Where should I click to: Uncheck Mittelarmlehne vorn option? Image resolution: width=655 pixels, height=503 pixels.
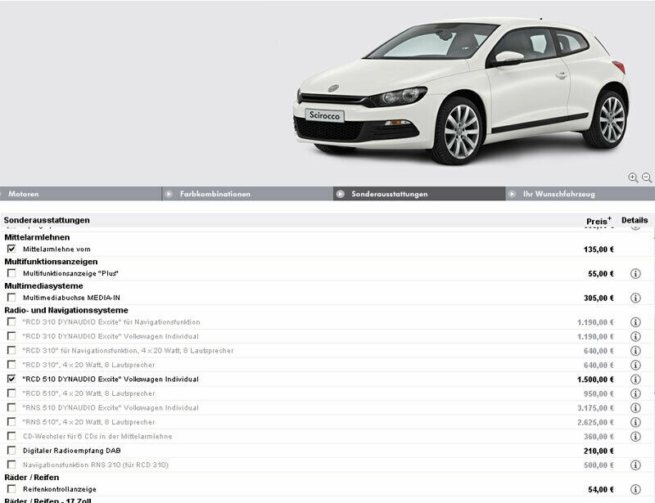point(11,249)
